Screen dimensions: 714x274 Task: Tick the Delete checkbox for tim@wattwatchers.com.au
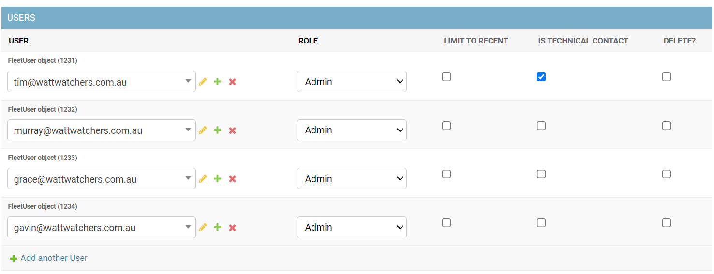(667, 77)
